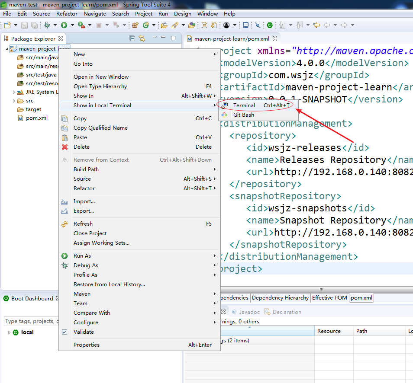Screen dimensions: 413x383
Task: Collapse the maven-project-learn project node
Action: tap(7, 49)
